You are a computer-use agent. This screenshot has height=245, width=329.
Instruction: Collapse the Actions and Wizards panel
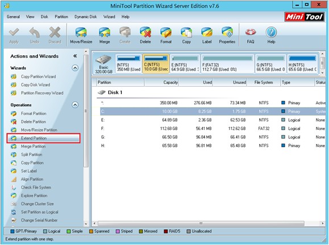tap(75, 56)
